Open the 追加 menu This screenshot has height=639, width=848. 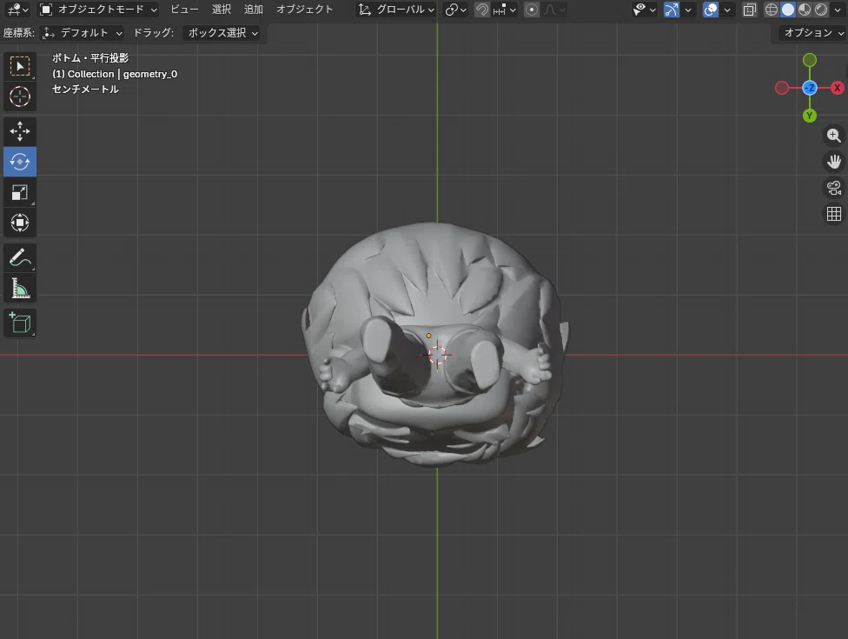(x=253, y=10)
